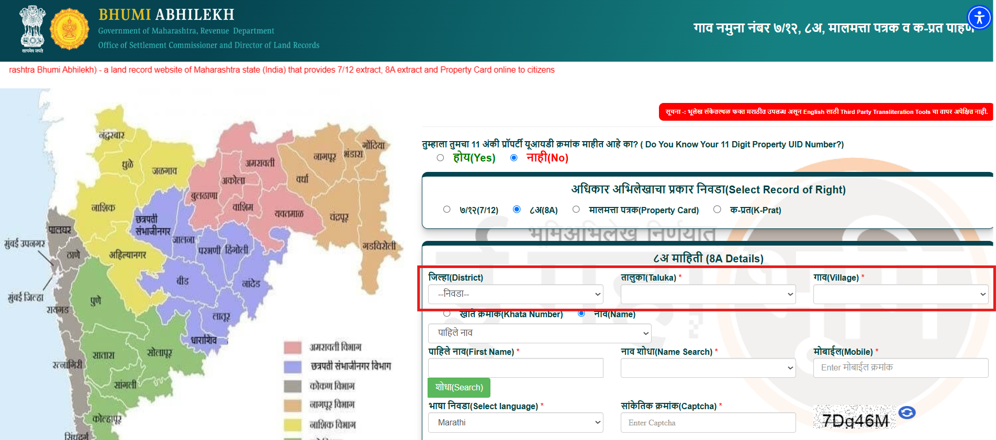Select ठाणे district on the map
The width and height of the screenshot is (996, 440).
[x=73, y=255]
